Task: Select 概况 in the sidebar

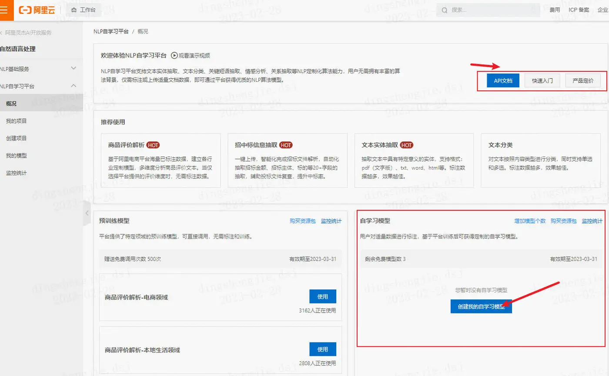Action: 41,103
